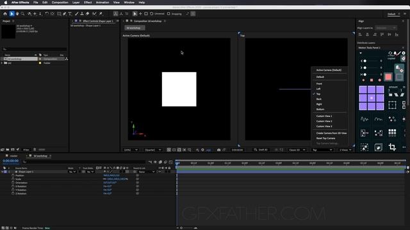Choose Create Camera from 3D View
The image size is (410, 230).
pos(331,134)
